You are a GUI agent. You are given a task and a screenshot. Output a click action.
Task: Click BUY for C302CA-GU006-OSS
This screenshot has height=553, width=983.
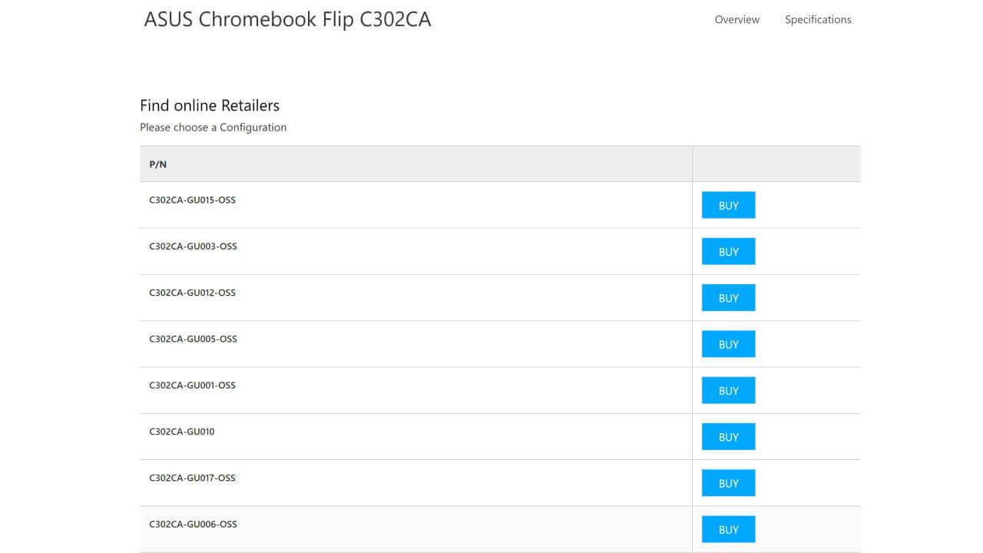(728, 529)
